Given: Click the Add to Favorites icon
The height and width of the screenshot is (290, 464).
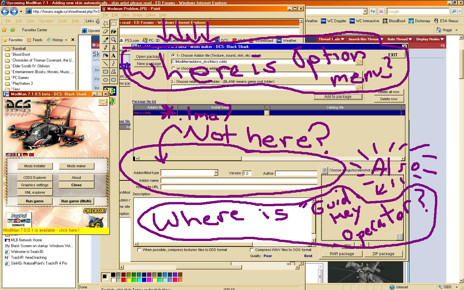Looking at the screenshot, I should (13, 30).
